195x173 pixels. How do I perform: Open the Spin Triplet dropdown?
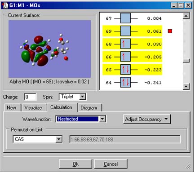click(x=82, y=97)
